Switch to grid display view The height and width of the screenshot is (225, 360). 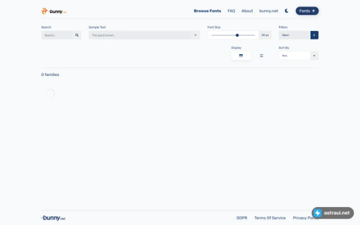point(241,56)
